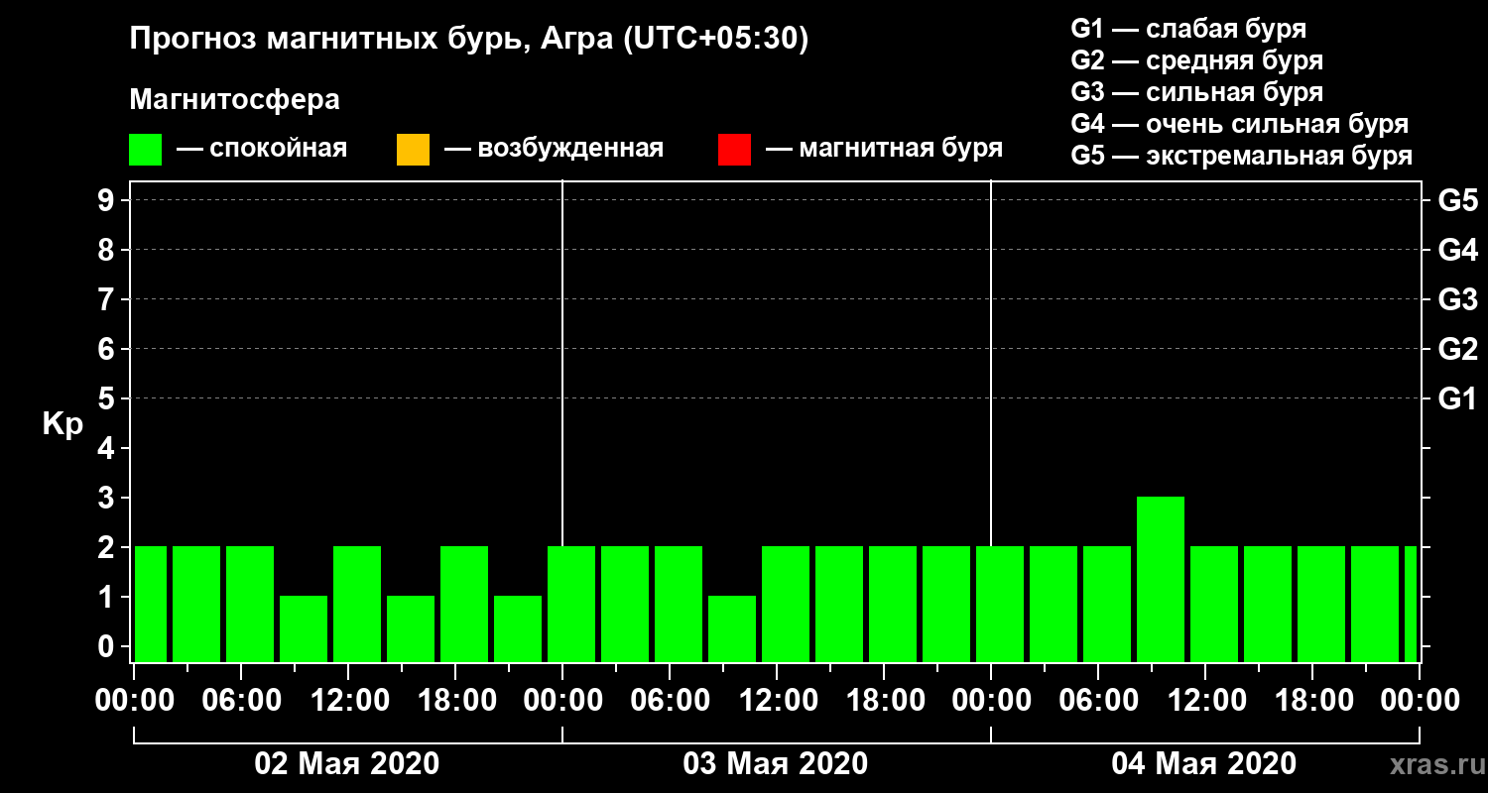Click the '4' value on Kp axis
Screen dimensions: 1488x793
pos(108,448)
